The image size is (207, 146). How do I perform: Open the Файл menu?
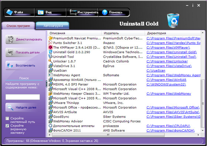(x=19, y=13)
